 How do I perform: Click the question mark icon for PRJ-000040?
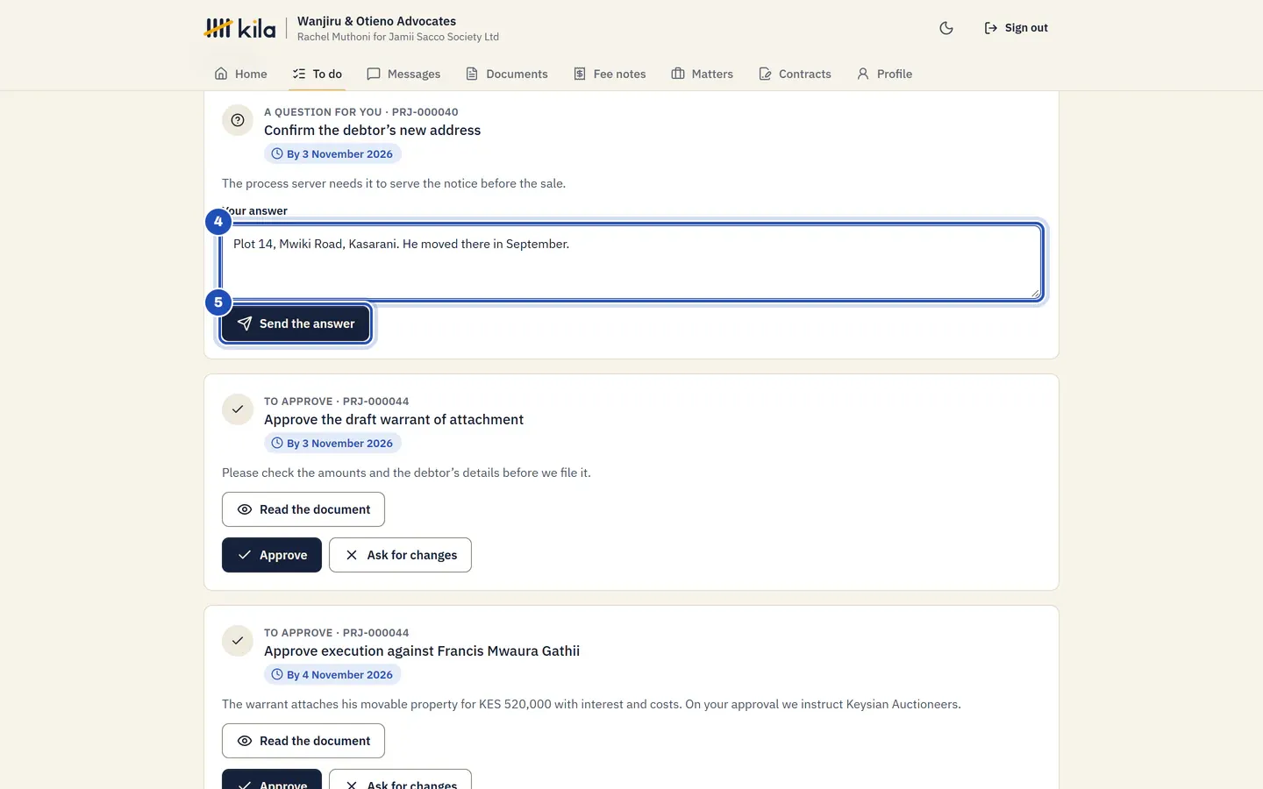coord(238,120)
